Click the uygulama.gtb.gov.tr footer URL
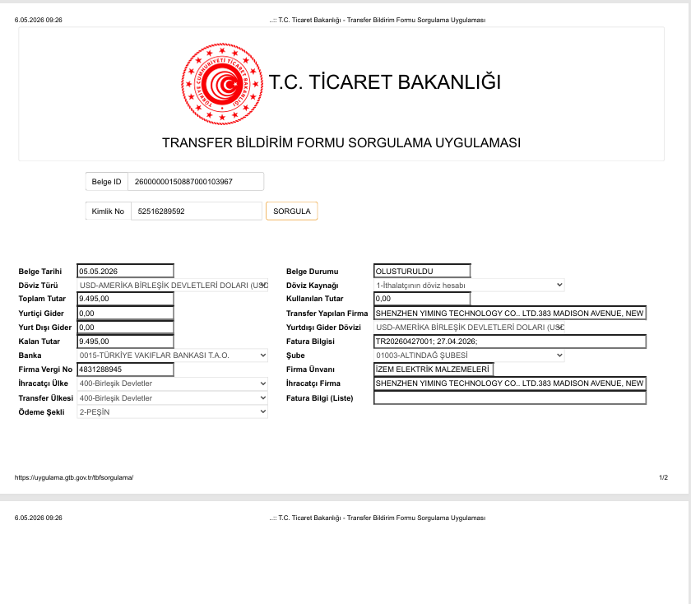Viewport: 691px width, 604px height. point(74,477)
